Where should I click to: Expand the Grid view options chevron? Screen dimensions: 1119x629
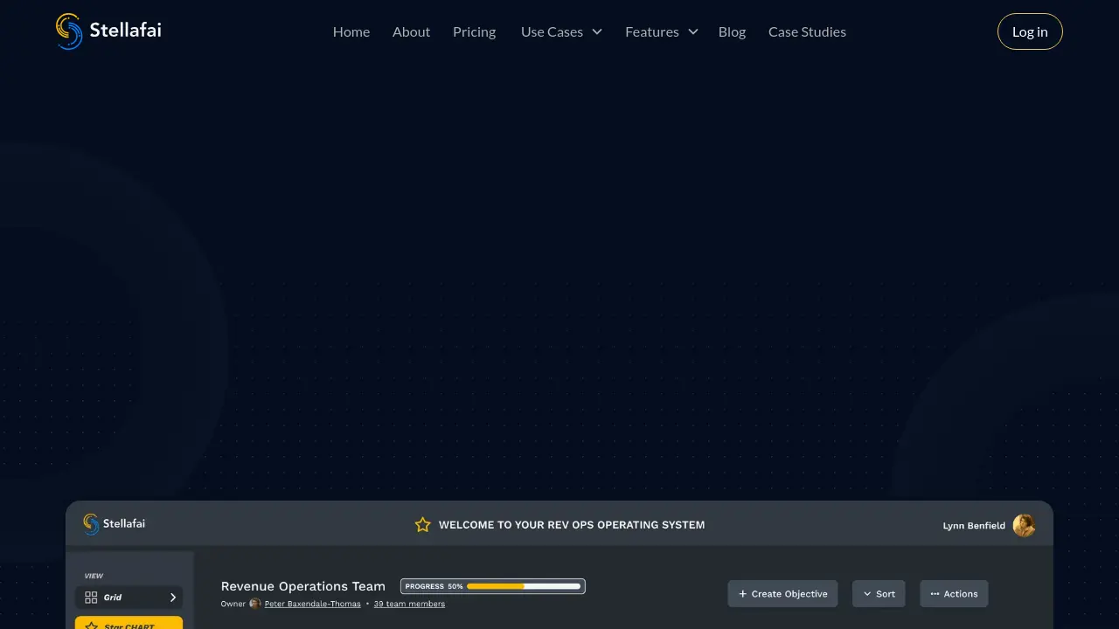pyautogui.click(x=172, y=597)
